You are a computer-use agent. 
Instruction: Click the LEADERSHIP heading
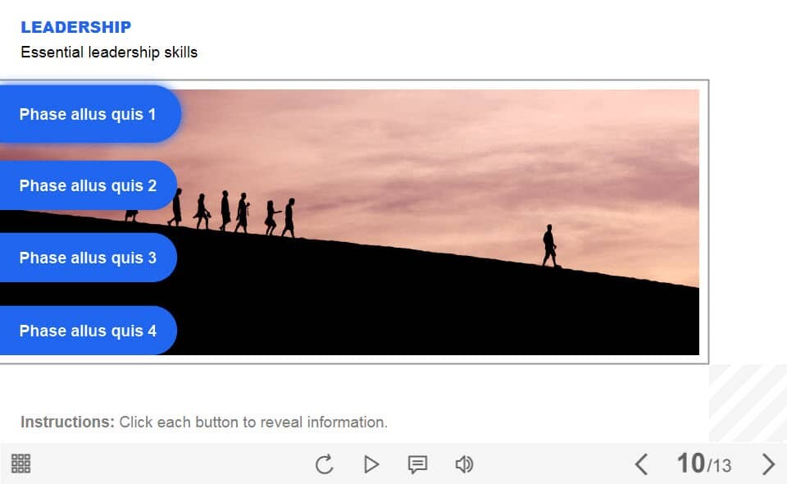[x=75, y=27]
